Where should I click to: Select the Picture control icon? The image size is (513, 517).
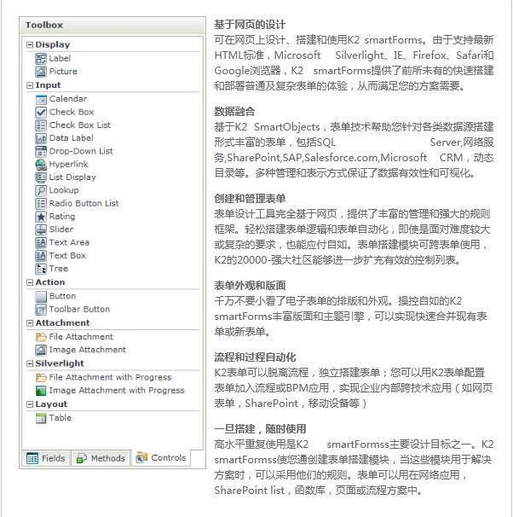pyautogui.click(x=41, y=72)
